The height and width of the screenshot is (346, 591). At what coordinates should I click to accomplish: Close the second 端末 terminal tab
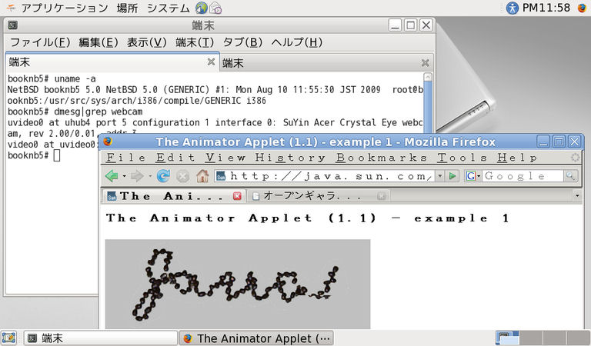(425, 63)
